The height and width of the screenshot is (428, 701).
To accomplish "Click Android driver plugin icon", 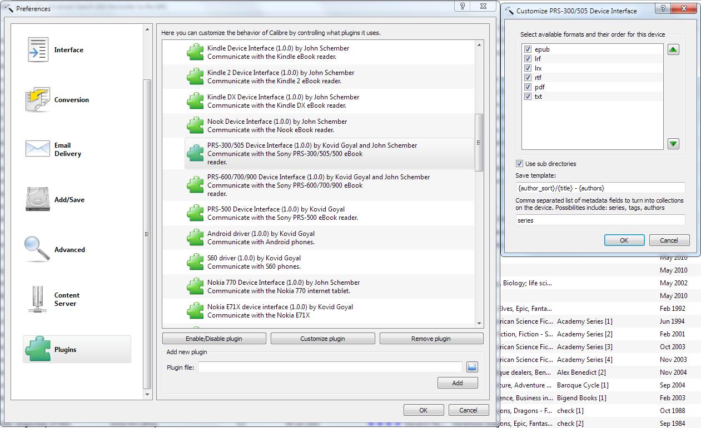I will 195,238.
